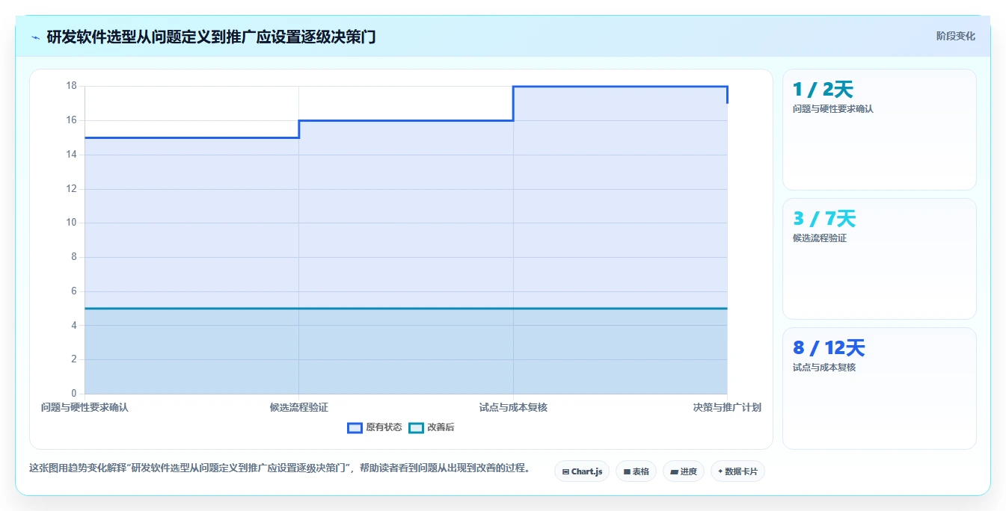Open the 1 / 2天 data card

pos(880,130)
